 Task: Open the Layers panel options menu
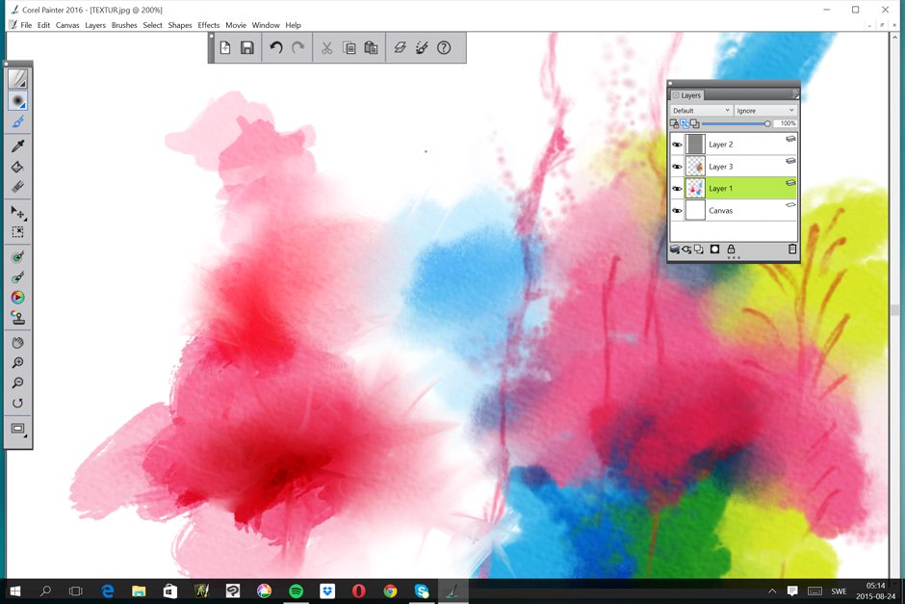pos(793,94)
